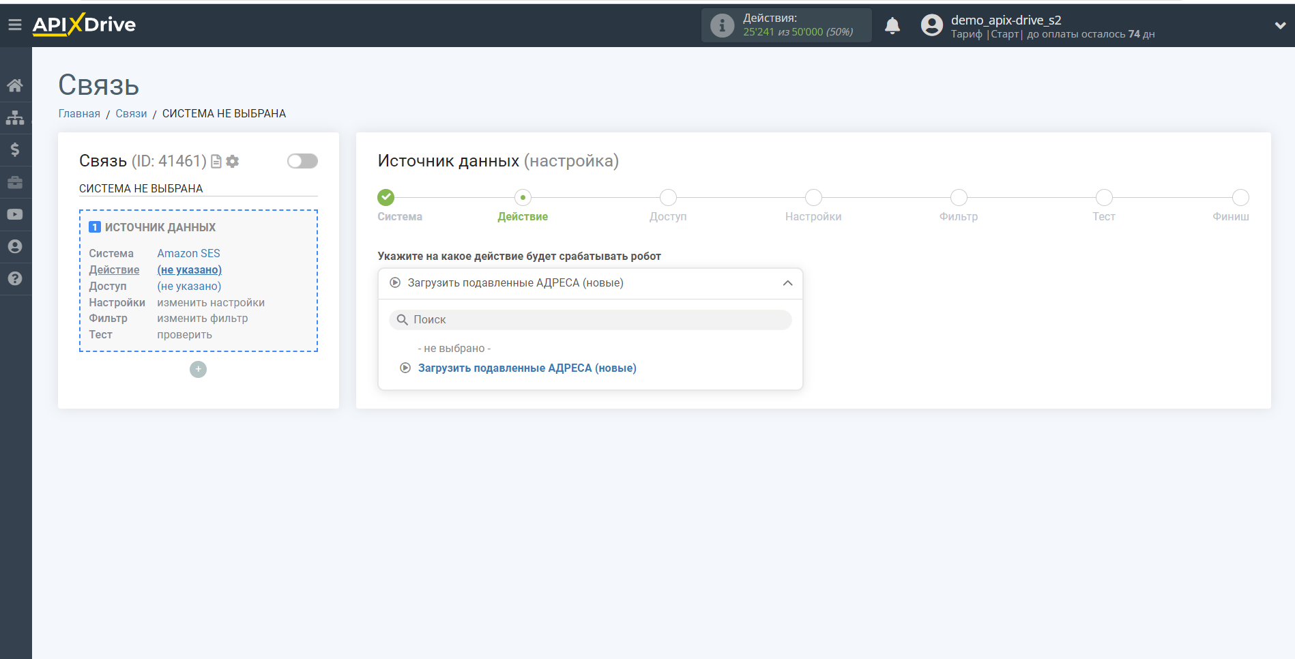This screenshot has height=659, width=1295.
Task: Toggle the connection on/off switch
Action: coord(302,161)
